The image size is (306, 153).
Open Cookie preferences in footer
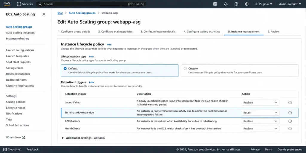pyautogui.click(x=290, y=149)
